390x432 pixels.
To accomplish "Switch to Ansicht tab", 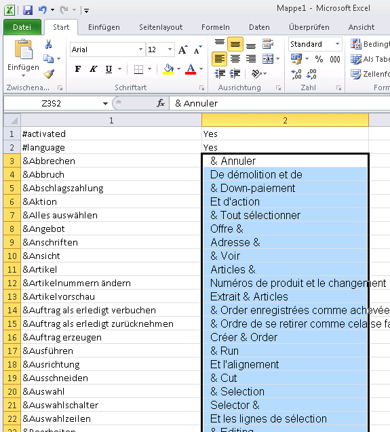I will click(x=362, y=27).
